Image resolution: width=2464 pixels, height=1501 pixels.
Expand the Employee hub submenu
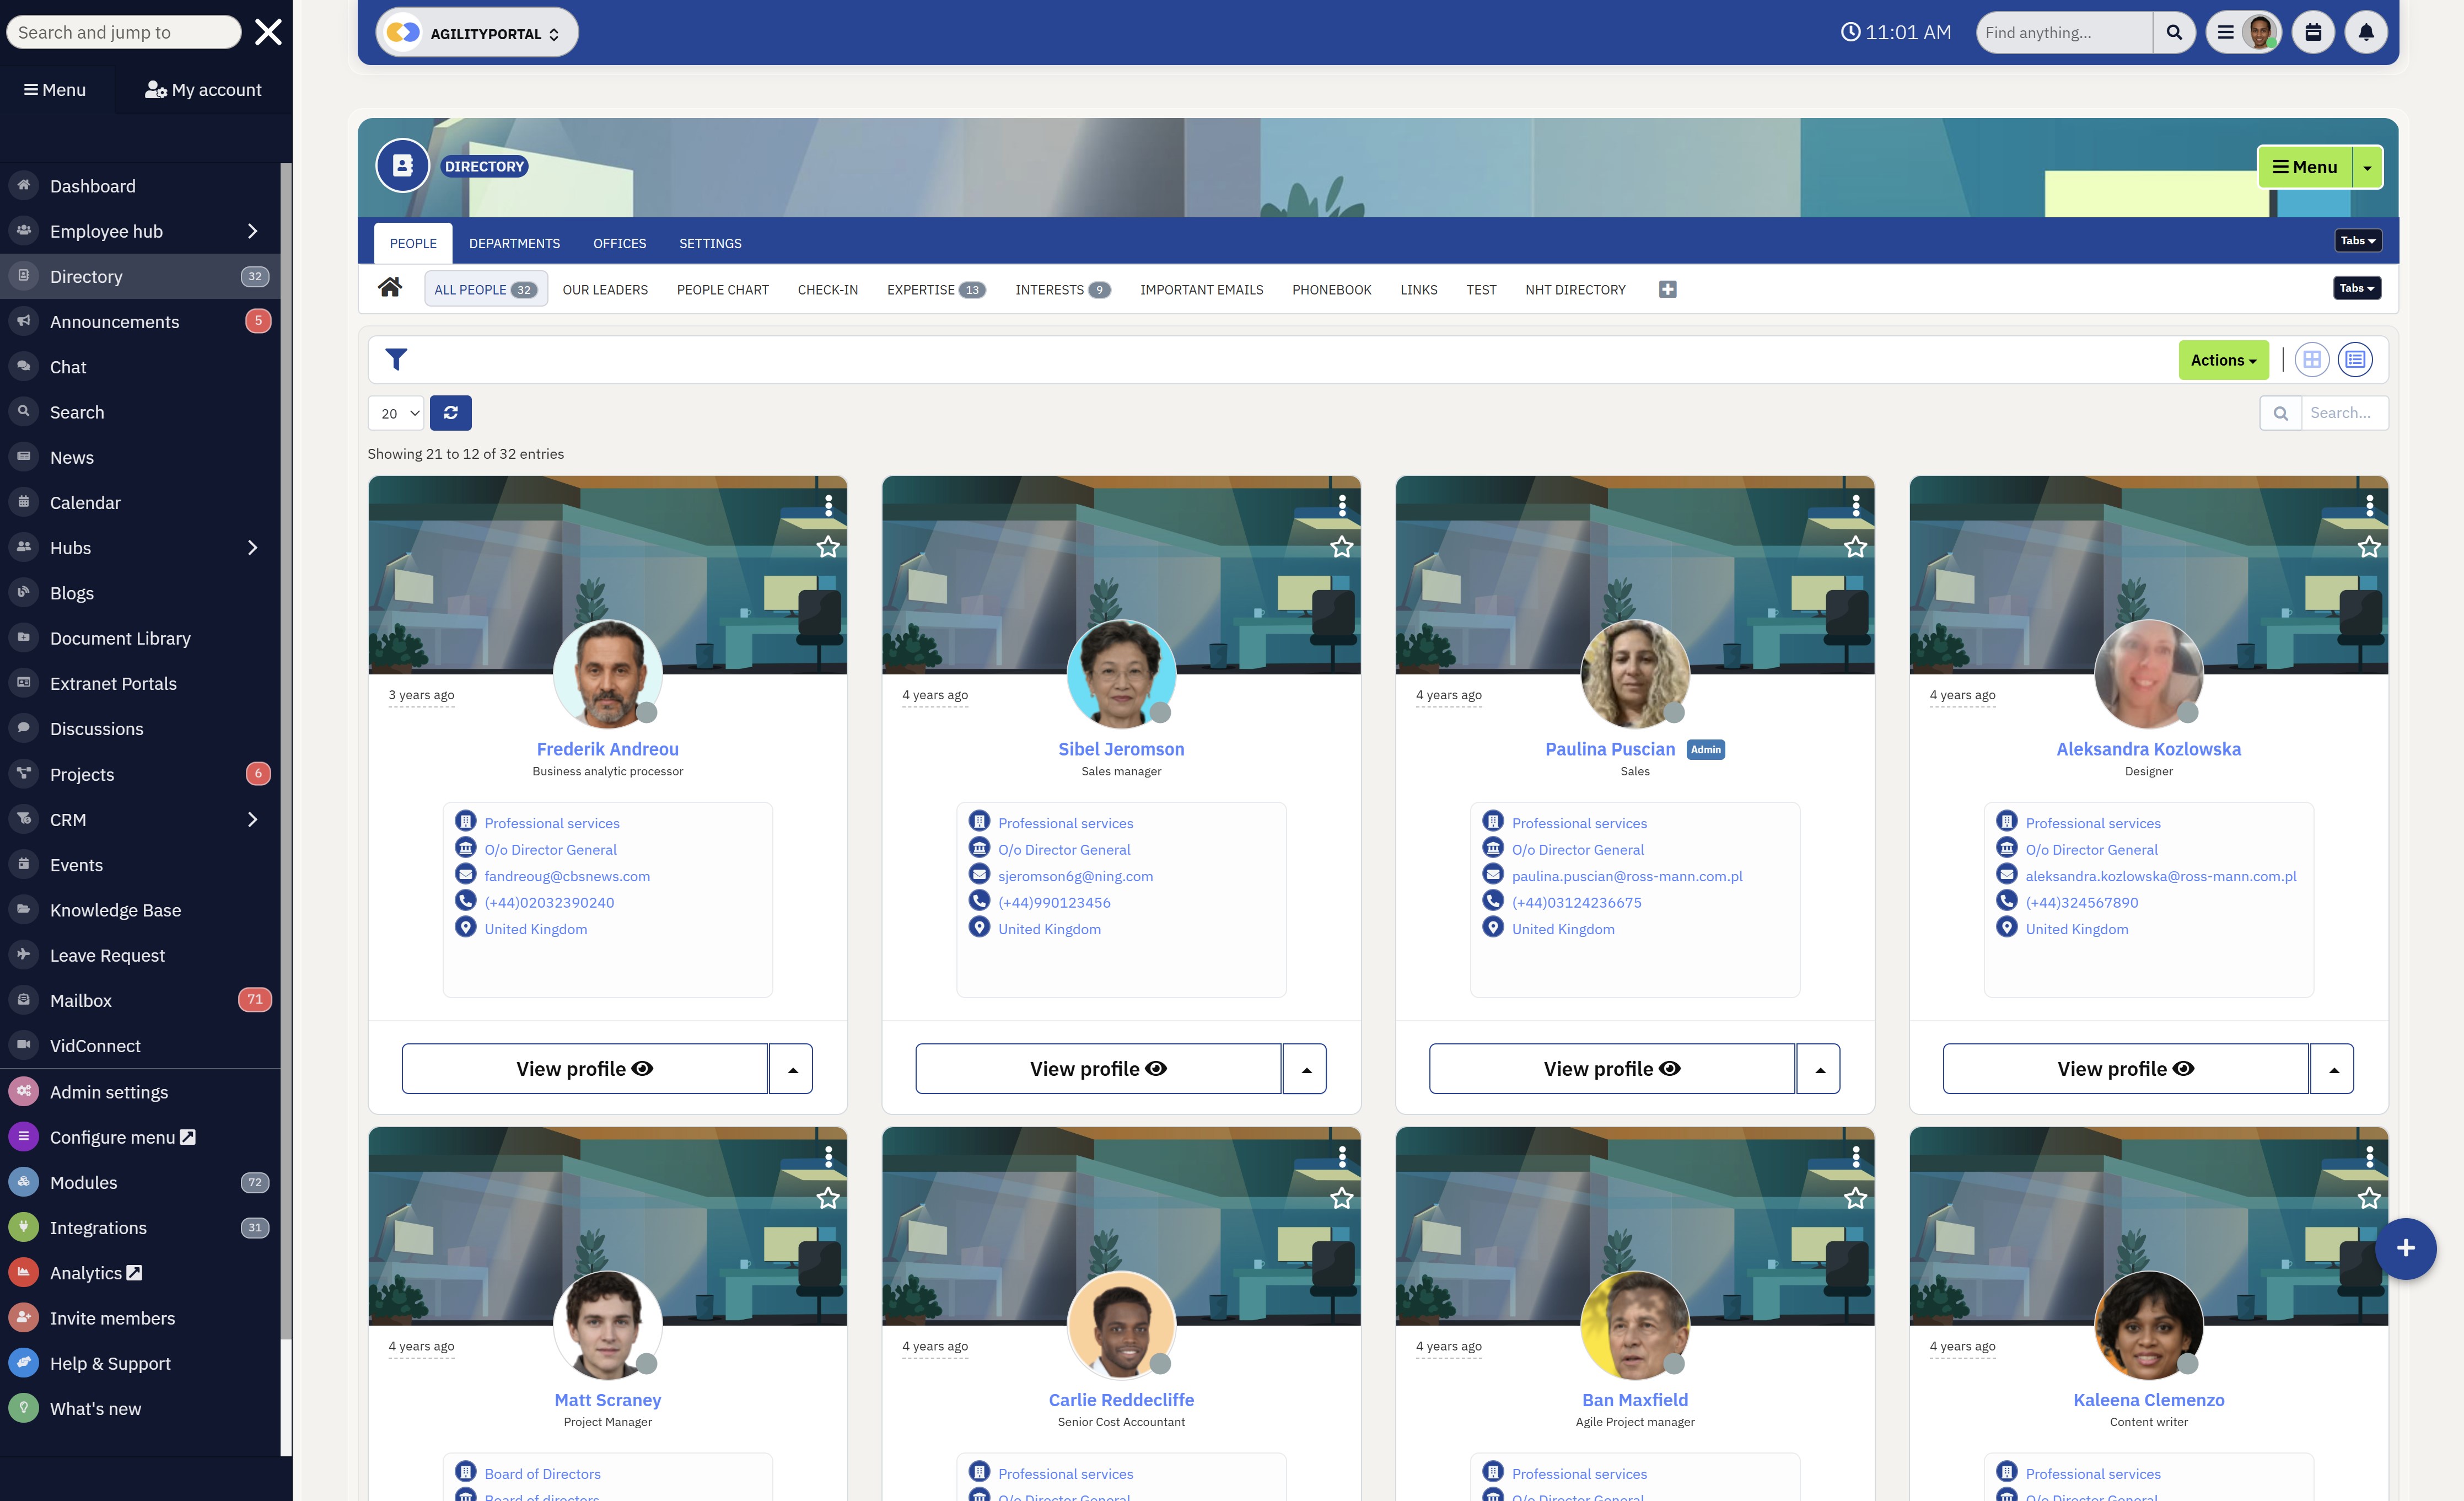[252, 231]
